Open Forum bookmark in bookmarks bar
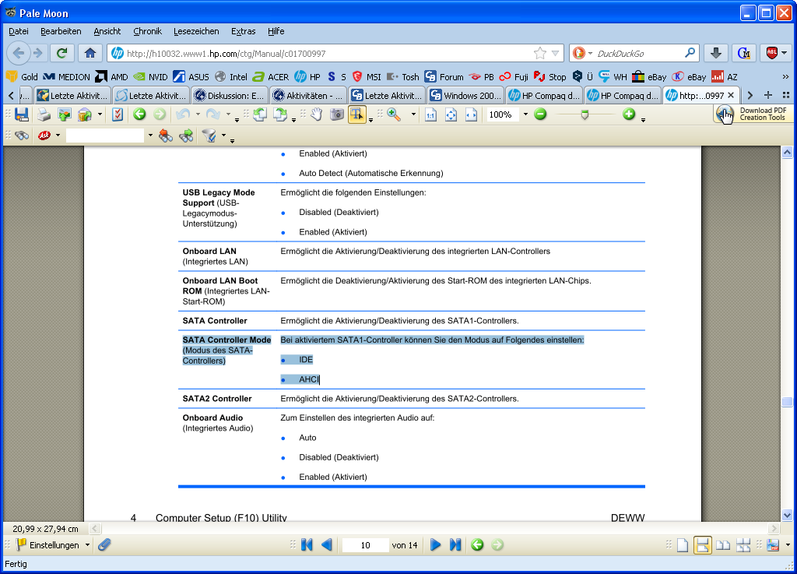 click(x=444, y=77)
